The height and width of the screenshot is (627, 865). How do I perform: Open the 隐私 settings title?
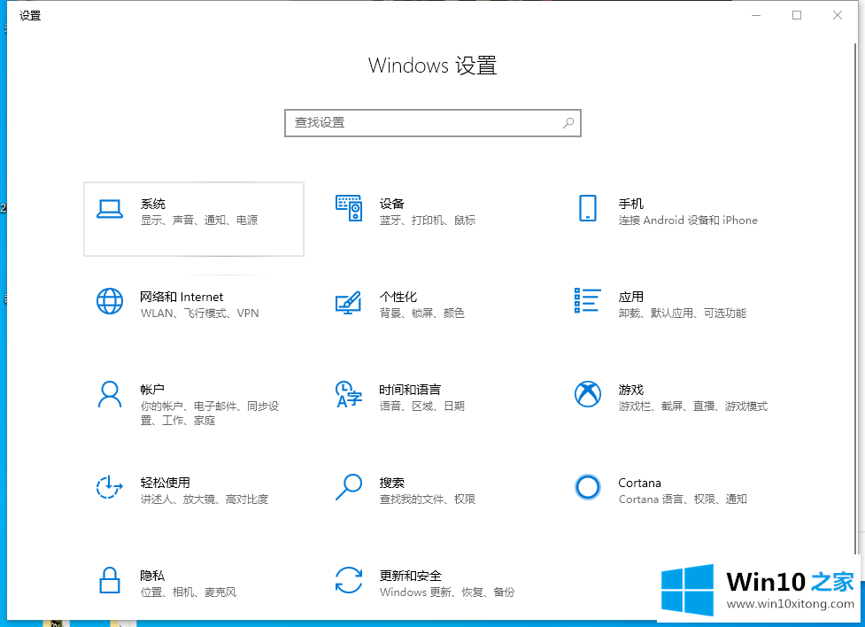click(152, 576)
